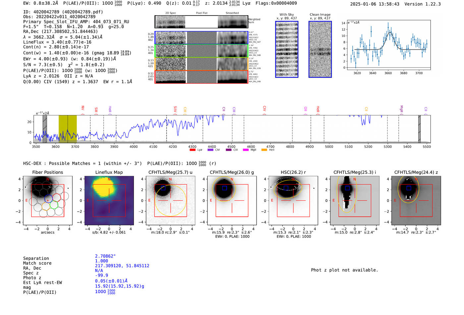This screenshot has width=464, height=315.
Task: Click the Version 1.22.3 label
Action: (x=423, y=4)
